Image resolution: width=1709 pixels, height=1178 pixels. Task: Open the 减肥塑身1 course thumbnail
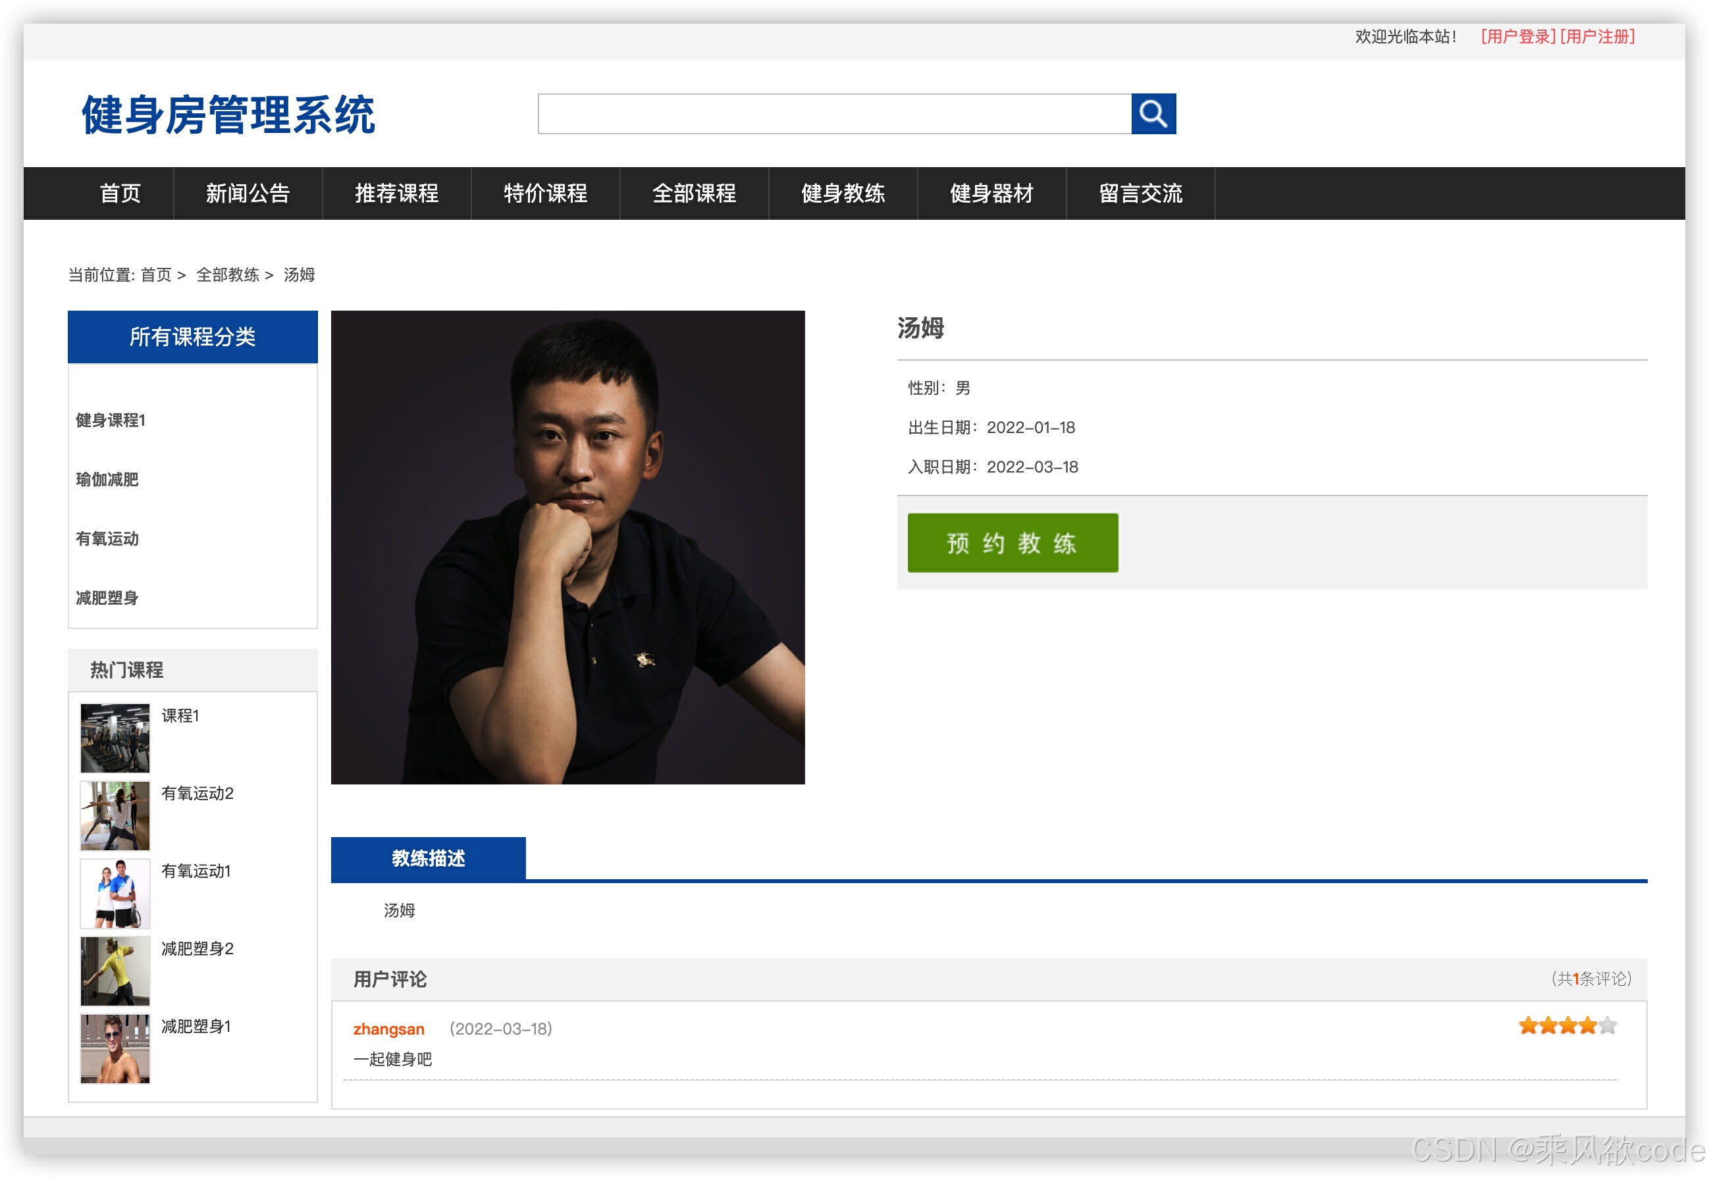115,1047
